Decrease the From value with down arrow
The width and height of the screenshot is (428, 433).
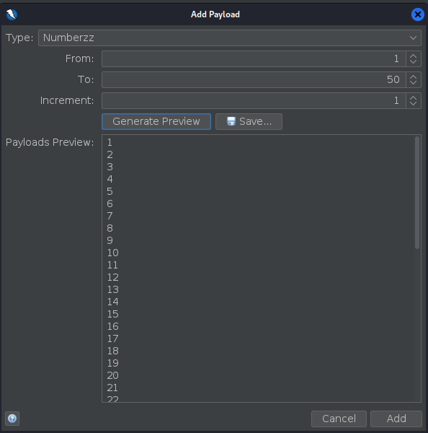(x=413, y=62)
